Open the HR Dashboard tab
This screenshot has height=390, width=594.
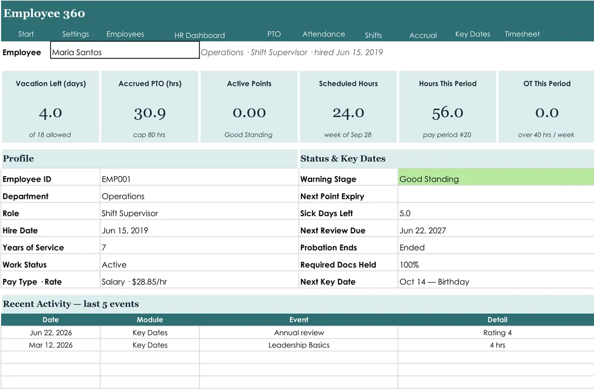coord(200,35)
